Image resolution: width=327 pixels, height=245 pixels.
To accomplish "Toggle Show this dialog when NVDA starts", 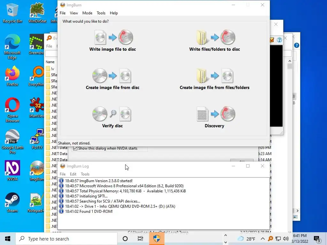I will pyautogui.click(x=75, y=148).
